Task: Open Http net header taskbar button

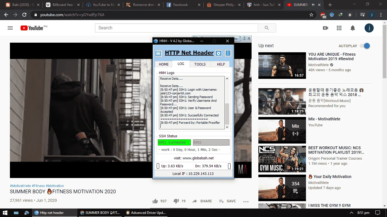Action: click(54, 213)
